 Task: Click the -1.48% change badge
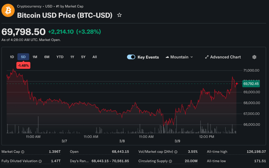(x=23, y=65)
